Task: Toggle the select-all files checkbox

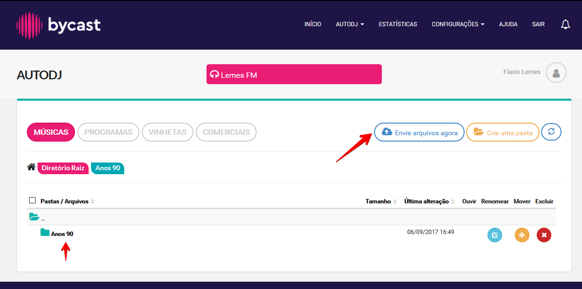Action: (32, 200)
